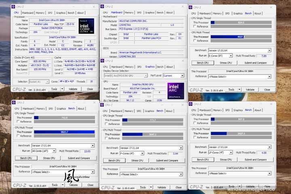
Task: Check Multi Thread Reference in All Cores window
Action: tap(18, 136)
